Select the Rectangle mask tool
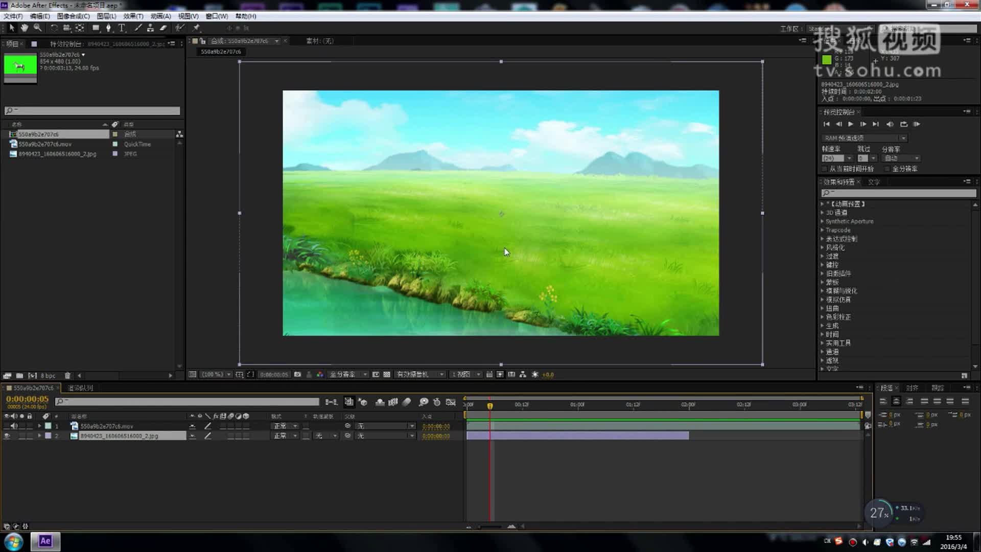This screenshot has height=552, width=981. [96, 28]
